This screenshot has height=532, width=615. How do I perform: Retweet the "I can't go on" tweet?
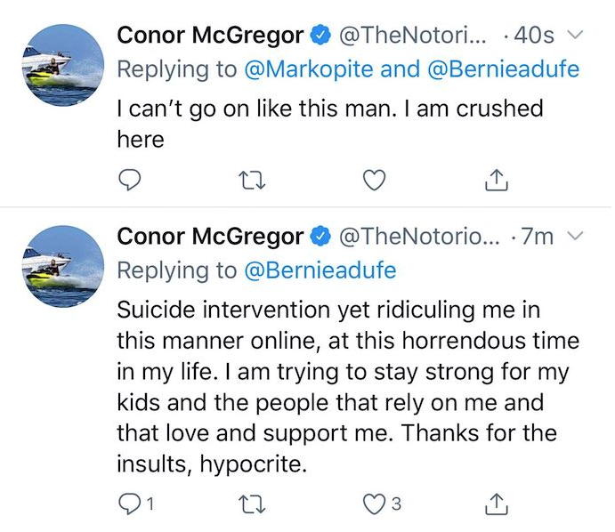pyautogui.click(x=253, y=181)
